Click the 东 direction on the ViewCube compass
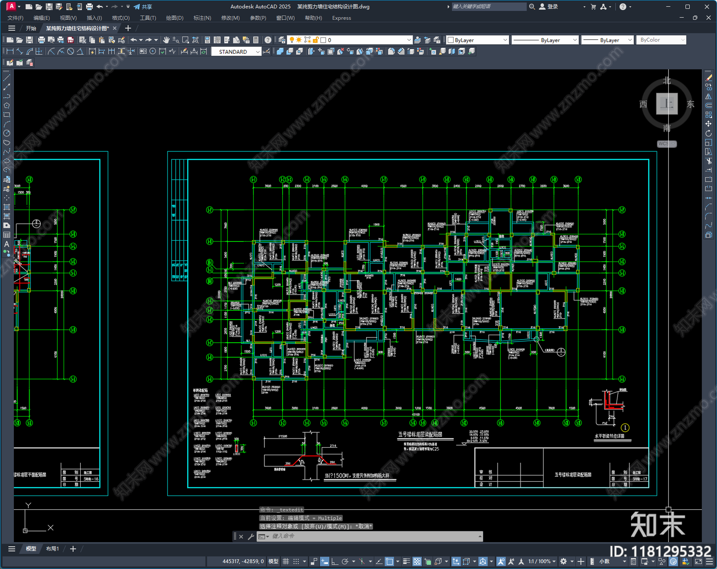 tap(691, 104)
